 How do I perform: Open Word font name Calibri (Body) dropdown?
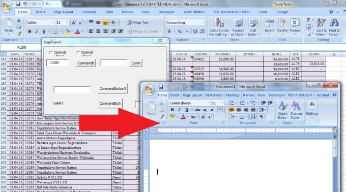209,103
